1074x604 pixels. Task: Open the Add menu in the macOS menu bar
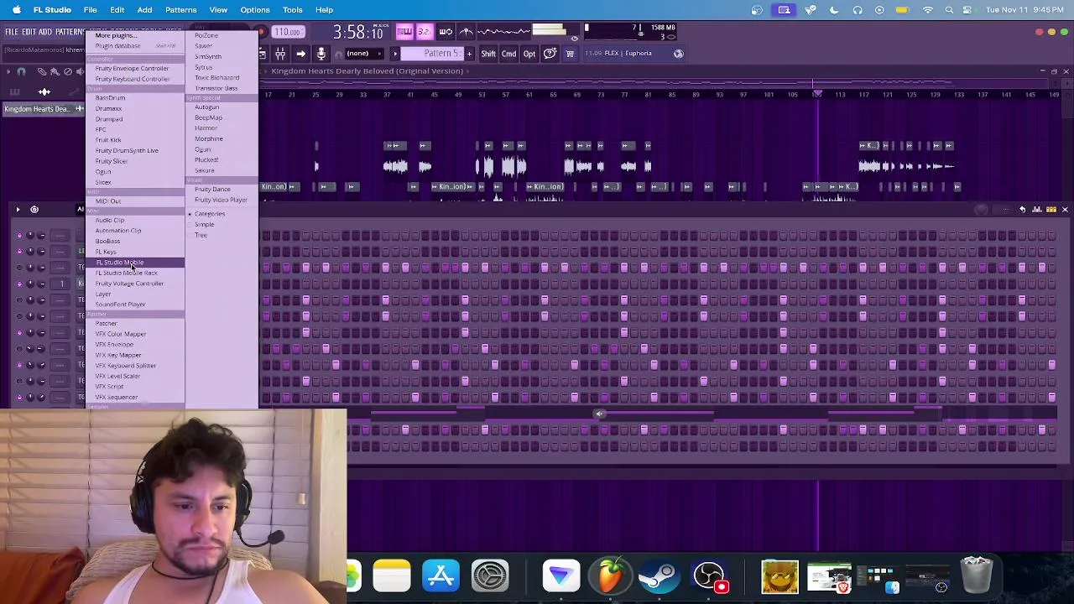coord(144,10)
